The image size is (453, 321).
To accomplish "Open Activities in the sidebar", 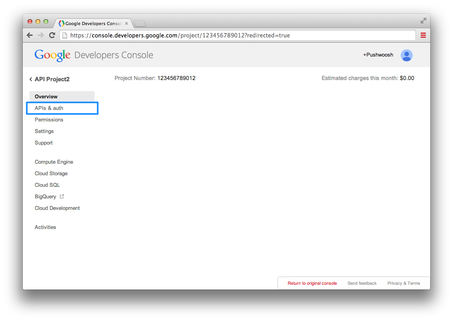I will coord(45,227).
